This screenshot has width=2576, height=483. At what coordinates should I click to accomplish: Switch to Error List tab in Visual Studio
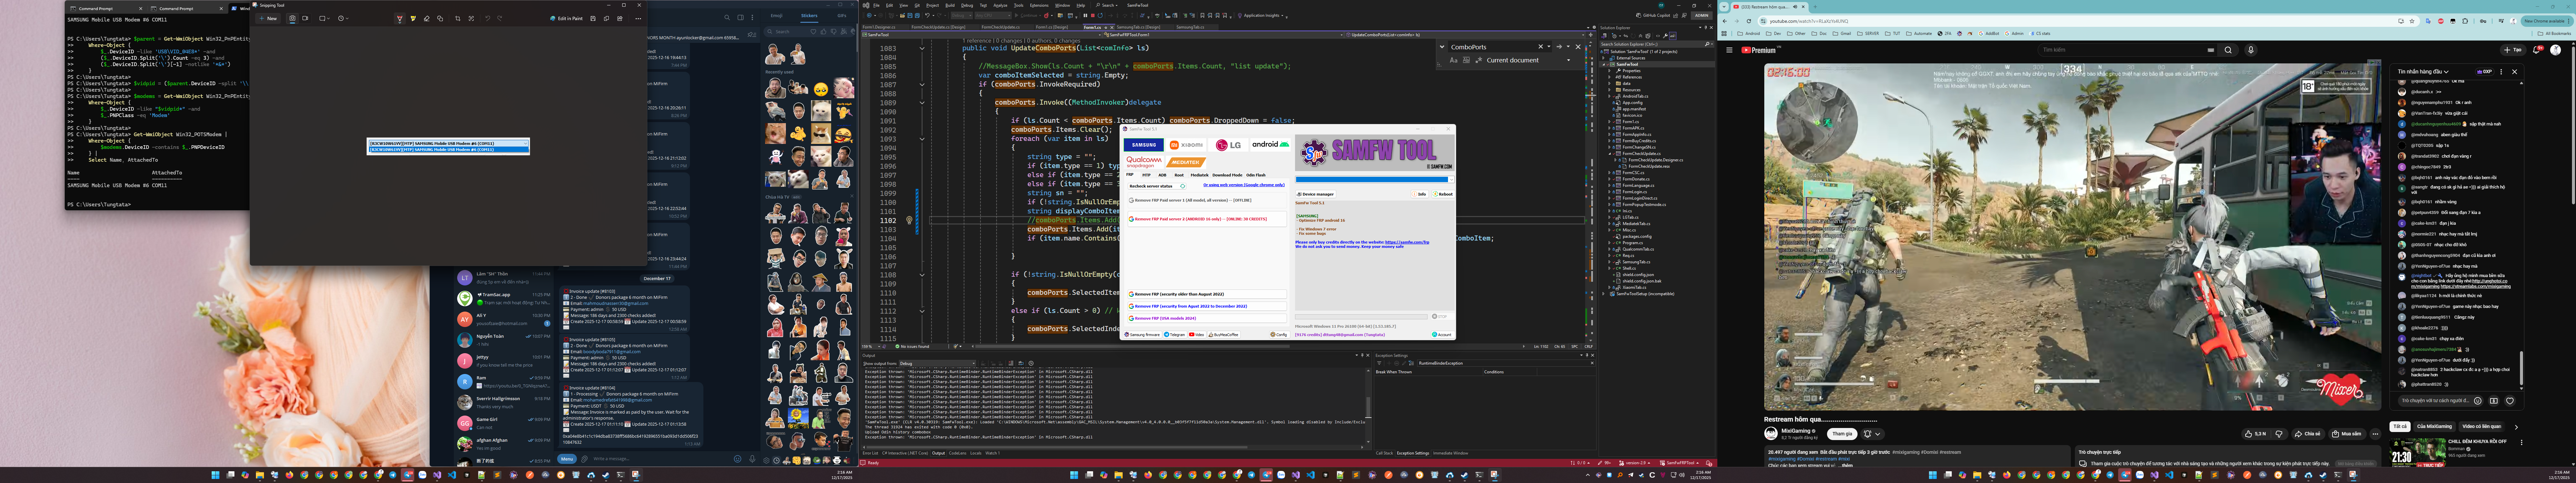click(x=870, y=453)
